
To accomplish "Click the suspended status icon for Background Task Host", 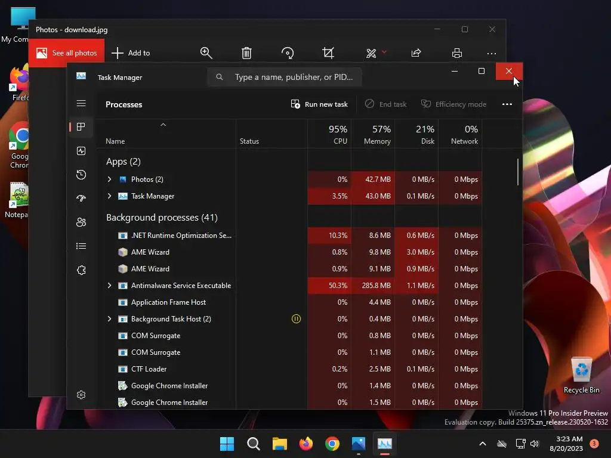I will click(296, 319).
